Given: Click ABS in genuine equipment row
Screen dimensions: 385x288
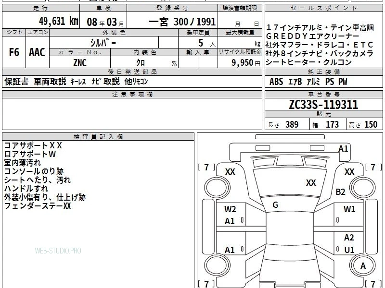Looking at the screenshot, I should point(276,82).
